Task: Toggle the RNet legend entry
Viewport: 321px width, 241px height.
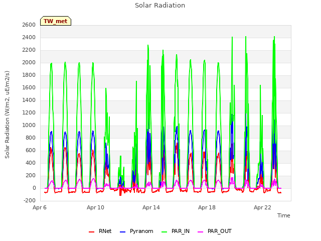Action: pos(100,231)
